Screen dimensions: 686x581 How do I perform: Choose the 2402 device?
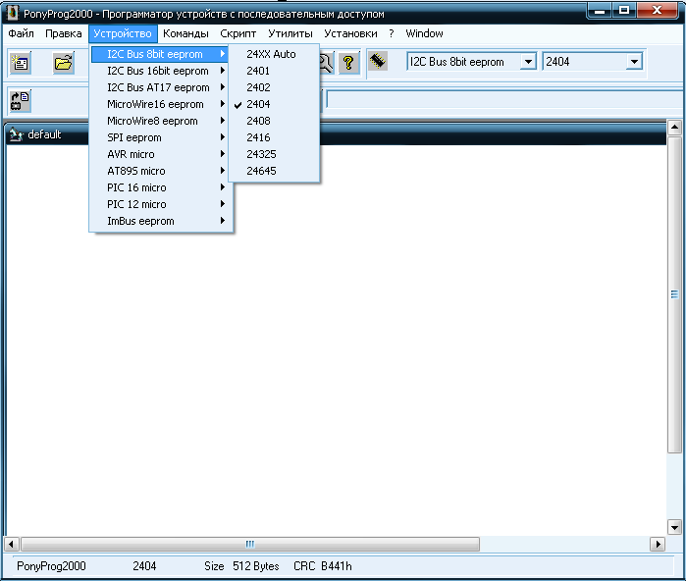pyautogui.click(x=274, y=87)
